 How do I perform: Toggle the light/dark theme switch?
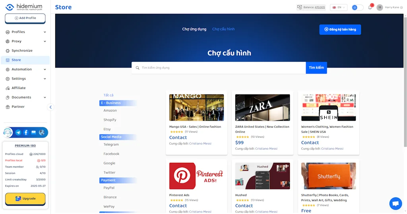pos(357,7)
